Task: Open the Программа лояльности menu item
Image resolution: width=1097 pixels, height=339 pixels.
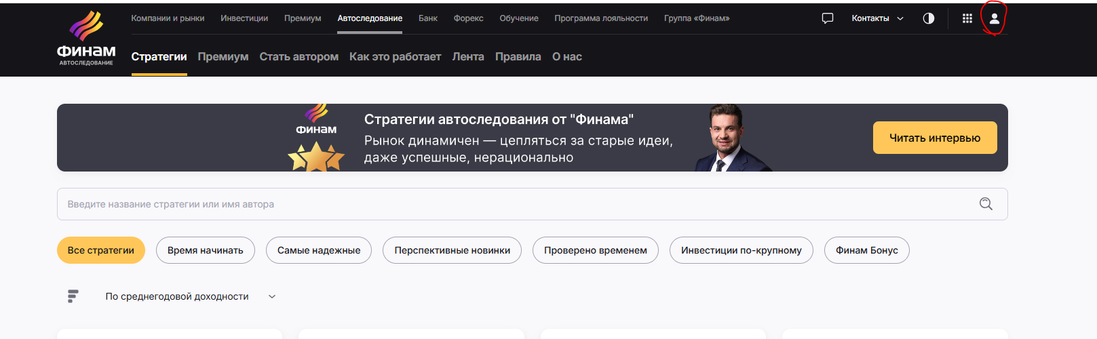Action: (600, 18)
